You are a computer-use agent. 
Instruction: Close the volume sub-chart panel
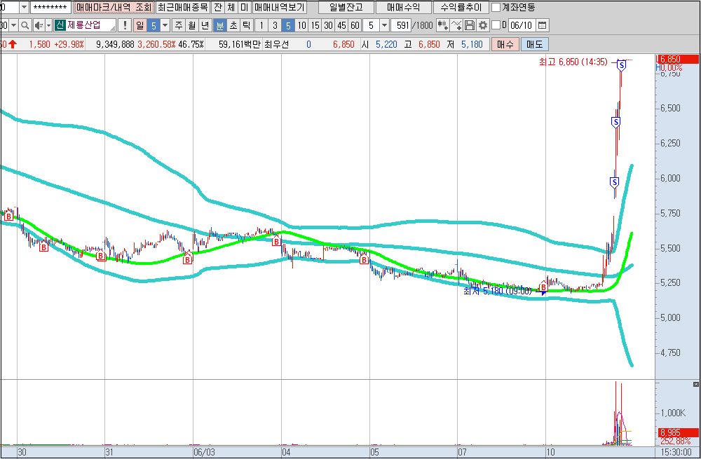695,384
